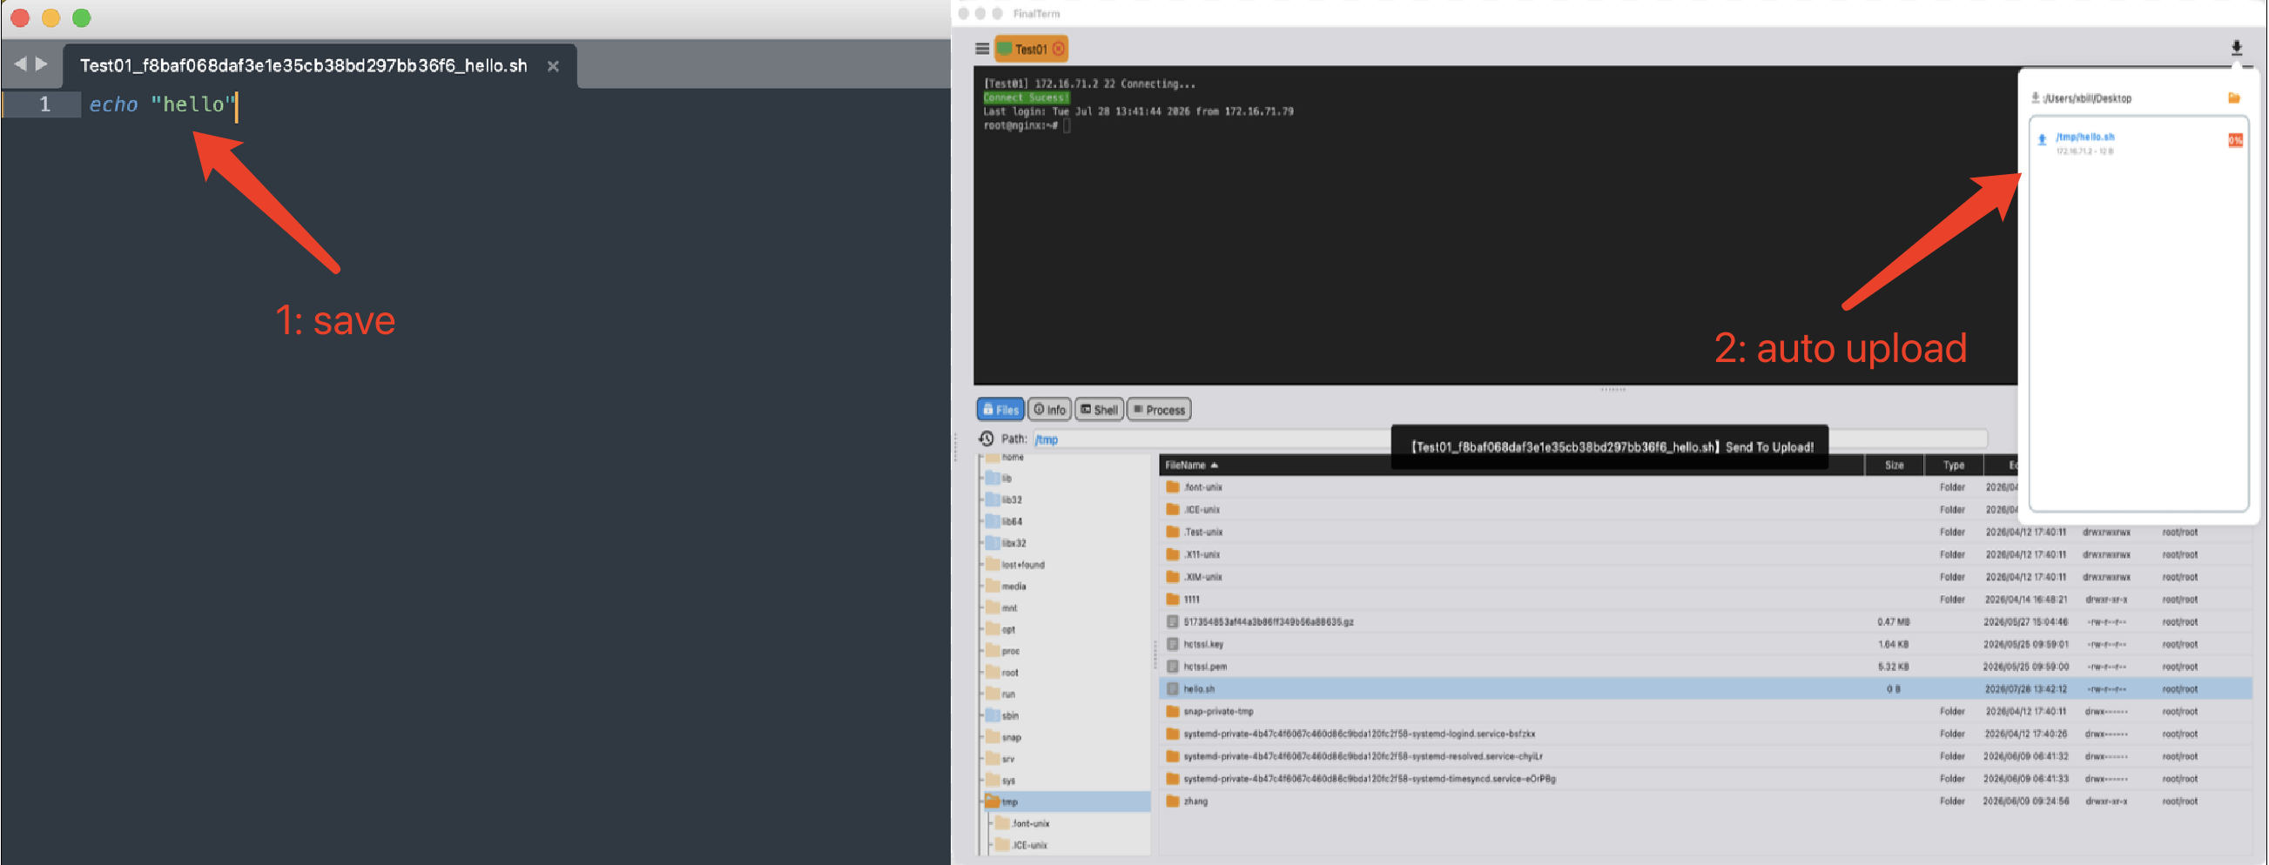The height and width of the screenshot is (865, 2269).
Task: Select the run folder in the tree
Action: [1001, 694]
